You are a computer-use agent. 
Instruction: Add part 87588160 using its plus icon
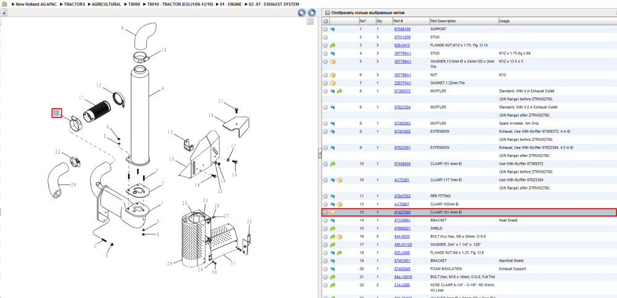tap(325, 29)
